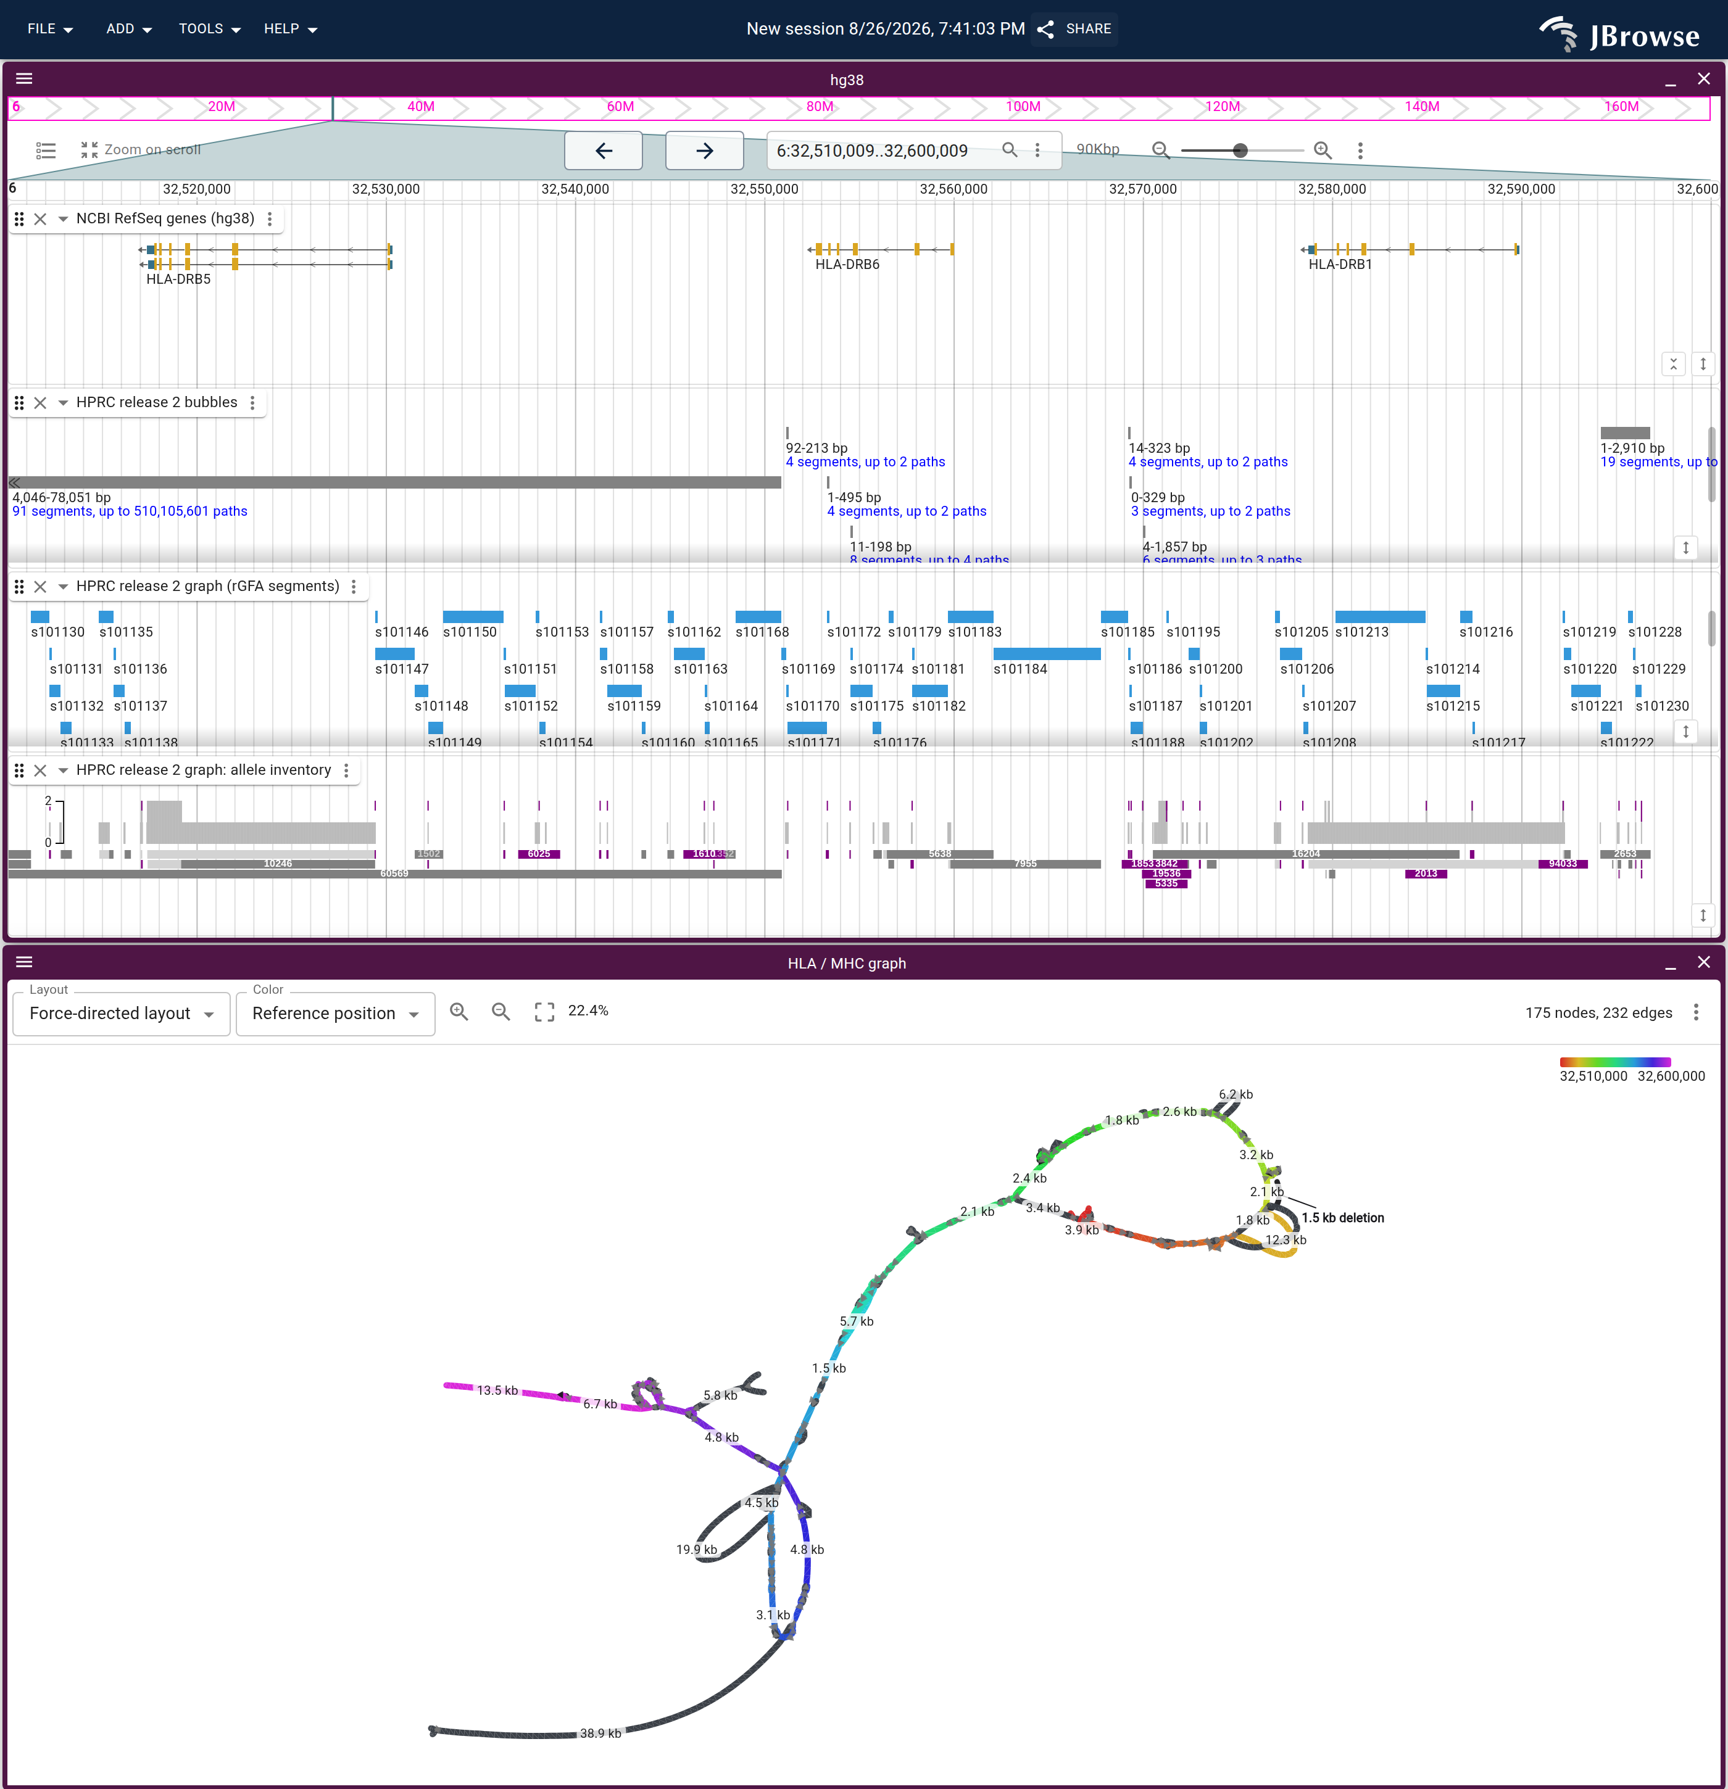Image resolution: width=1728 pixels, height=1789 pixels.
Task: Zoom in the genome view
Action: [x=1323, y=151]
